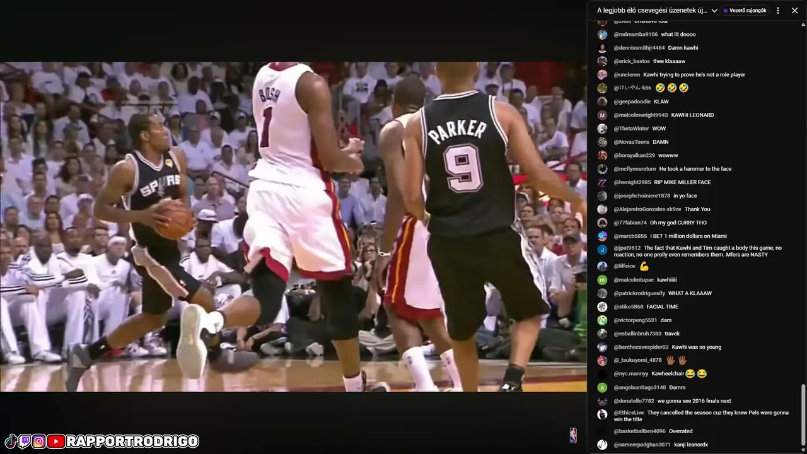Select @benthecavespider02's profile picture
Screen dimensions: 807x454
click(602, 347)
